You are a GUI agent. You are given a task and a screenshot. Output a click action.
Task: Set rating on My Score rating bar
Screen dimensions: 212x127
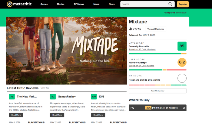[157, 85]
